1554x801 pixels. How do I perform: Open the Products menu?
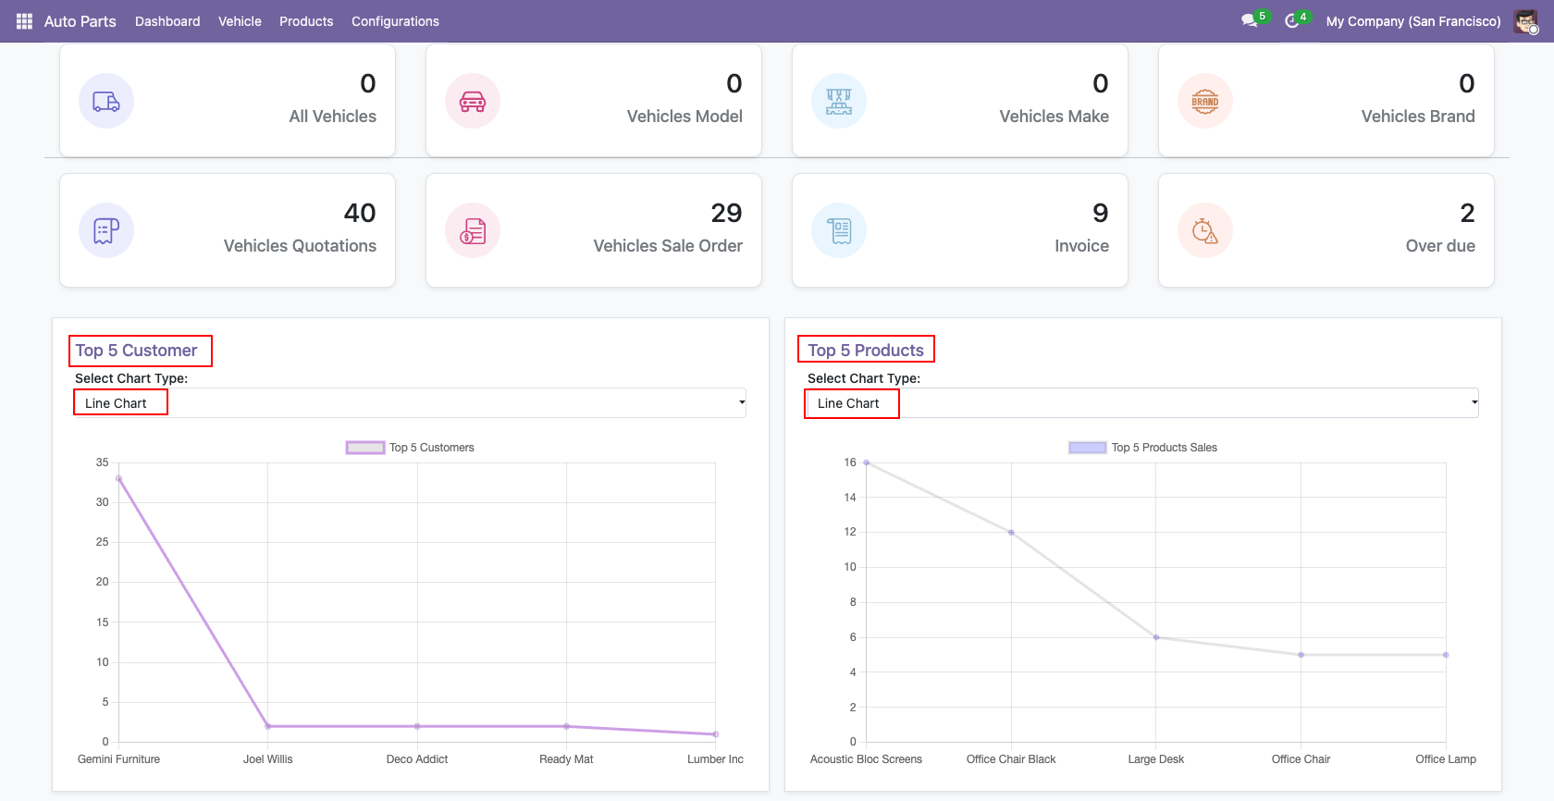click(306, 21)
